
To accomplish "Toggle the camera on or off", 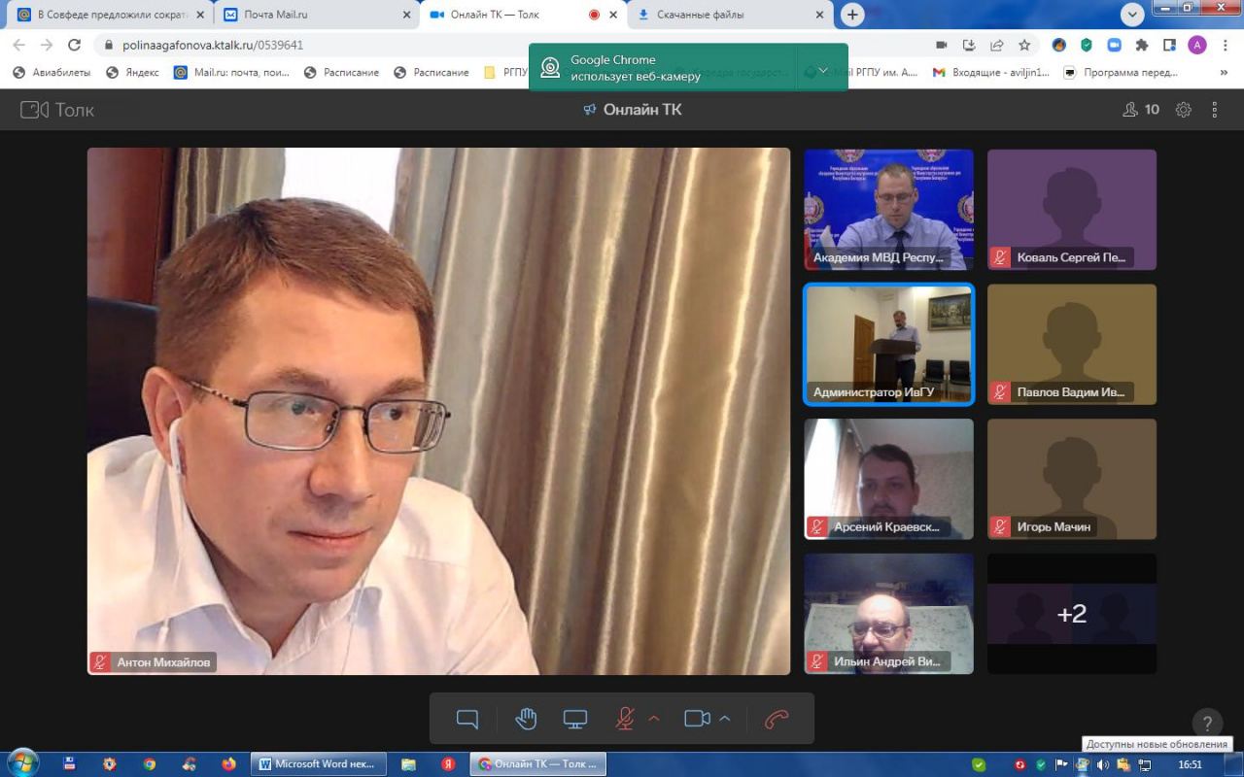I will click(x=697, y=719).
